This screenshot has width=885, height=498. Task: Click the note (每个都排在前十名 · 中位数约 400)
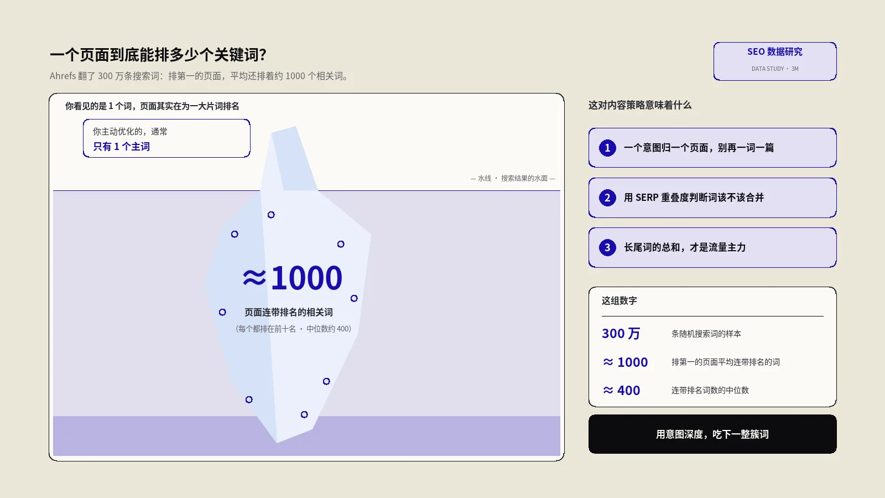tap(293, 329)
